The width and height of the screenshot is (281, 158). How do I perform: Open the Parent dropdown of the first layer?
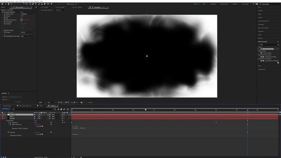pos(56,115)
